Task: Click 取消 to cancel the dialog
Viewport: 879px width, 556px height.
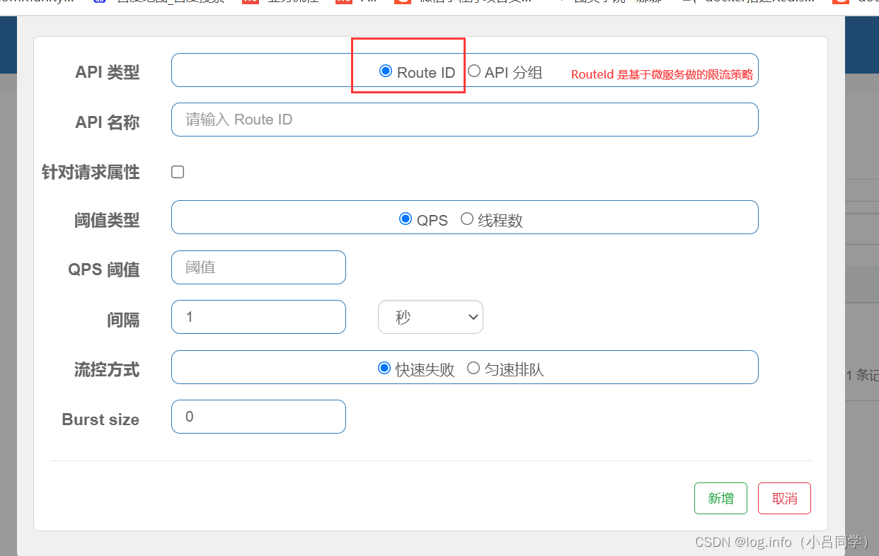Action: click(784, 498)
